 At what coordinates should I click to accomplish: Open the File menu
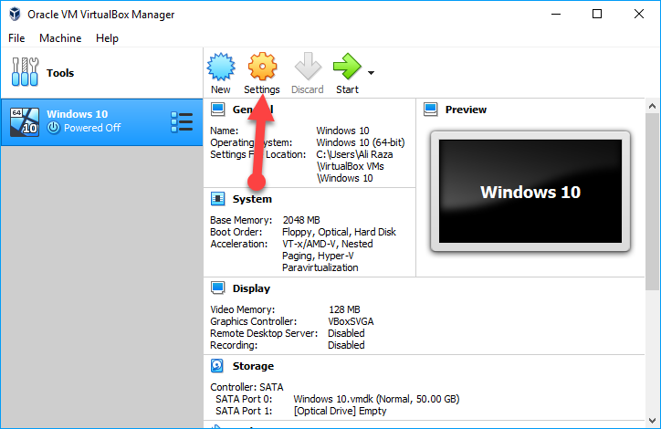(16, 38)
